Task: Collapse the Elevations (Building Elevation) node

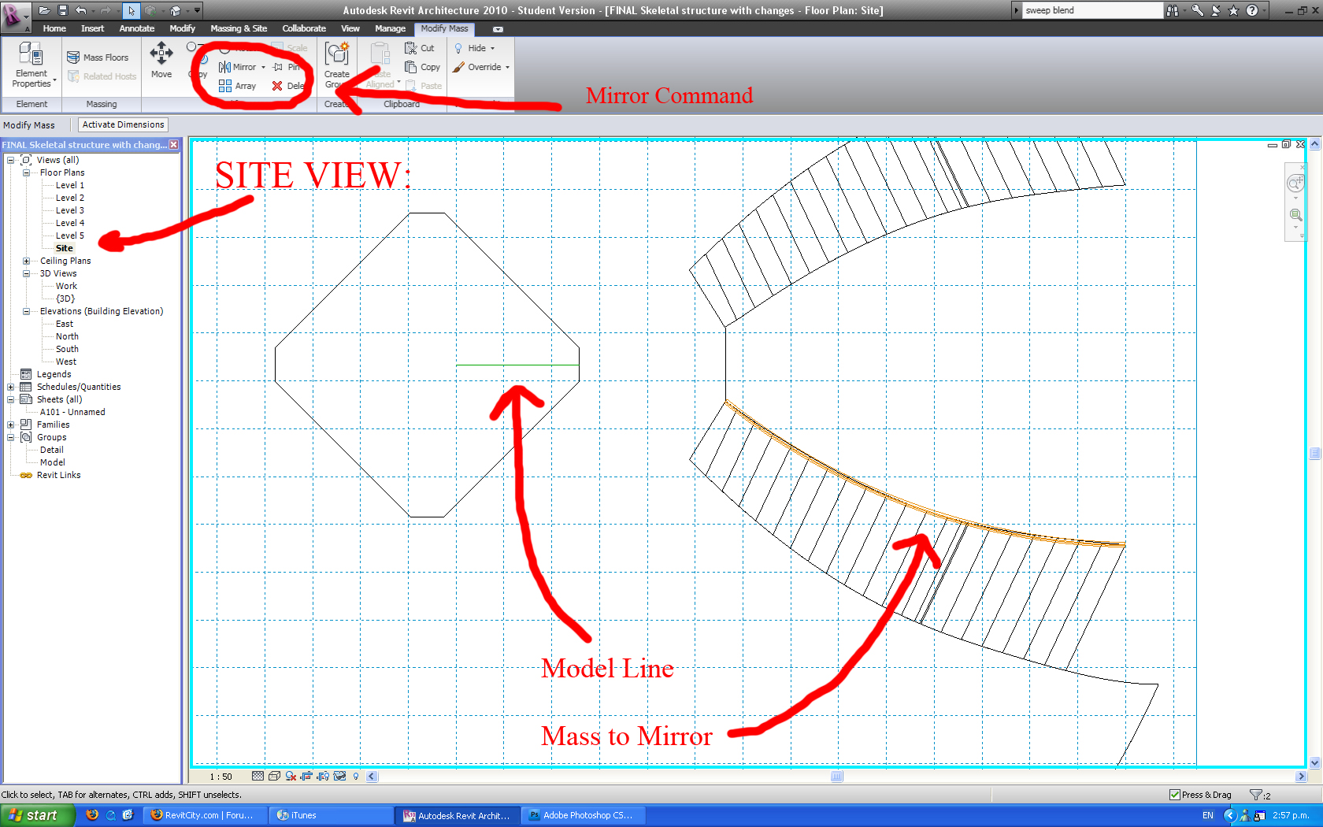Action: pyautogui.click(x=26, y=311)
